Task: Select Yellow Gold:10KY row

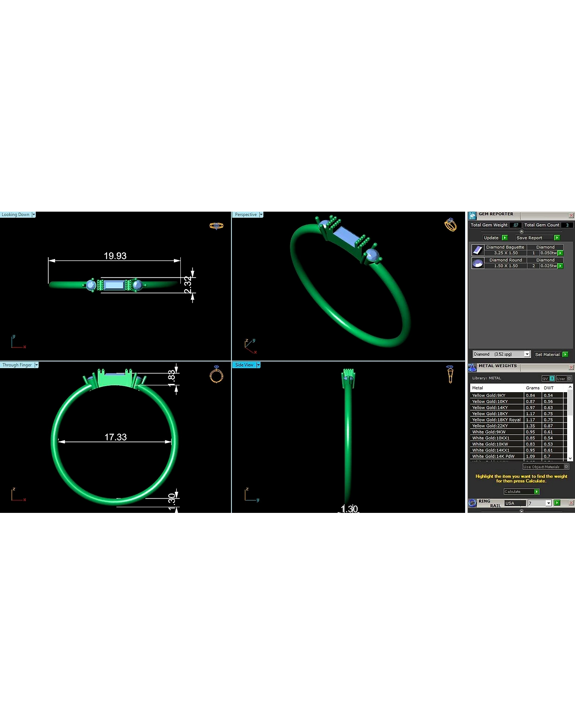Action: pyautogui.click(x=519, y=401)
